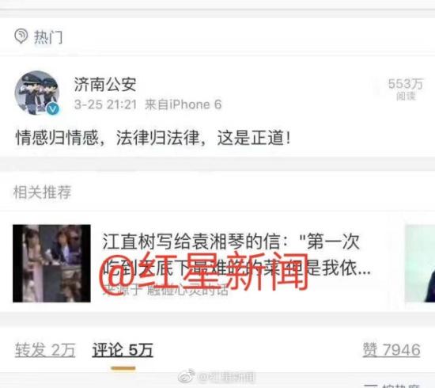Viewport: 435px width, 388px height.
Task: Switch to the 转发 2万 tab
Action: click(45, 350)
